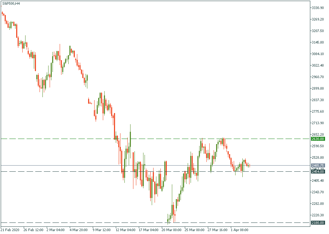
Task: Click the 2899.00 price axis label
Action: 318,89
